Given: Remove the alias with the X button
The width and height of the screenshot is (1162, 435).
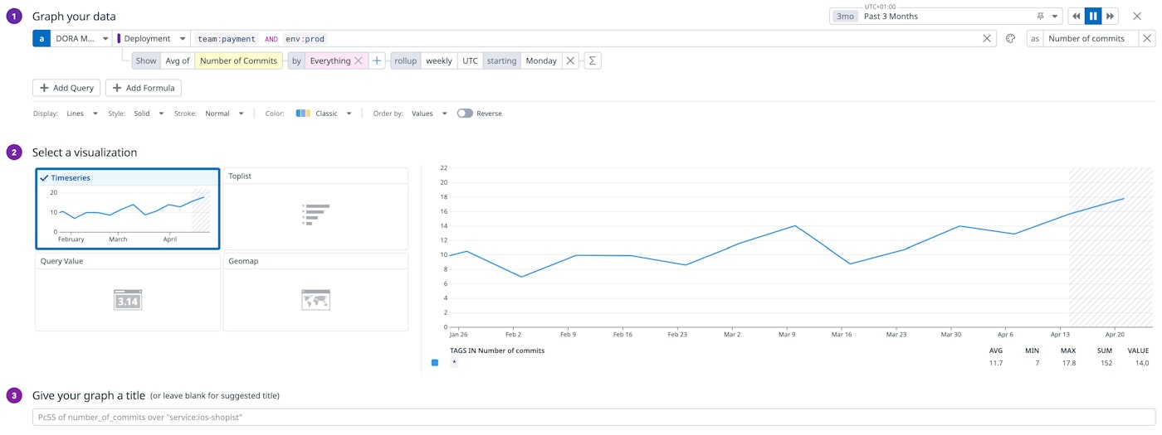Looking at the screenshot, I should click(x=1147, y=39).
